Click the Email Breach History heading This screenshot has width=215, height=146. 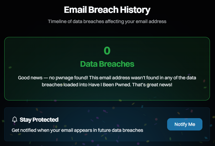pos(107,10)
